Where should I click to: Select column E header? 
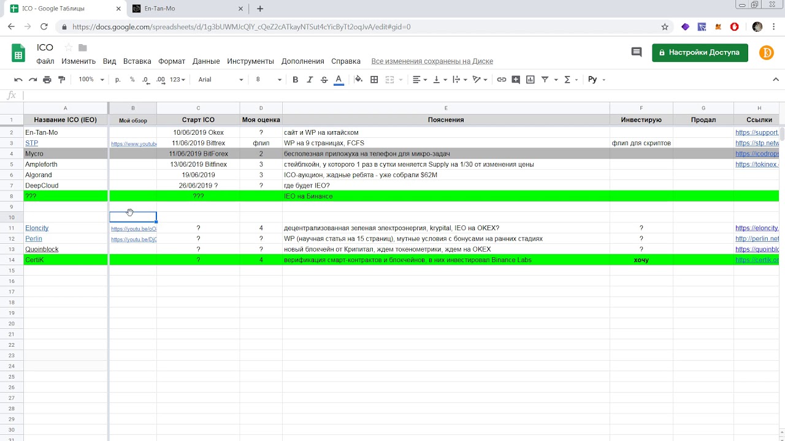point(446,108)
